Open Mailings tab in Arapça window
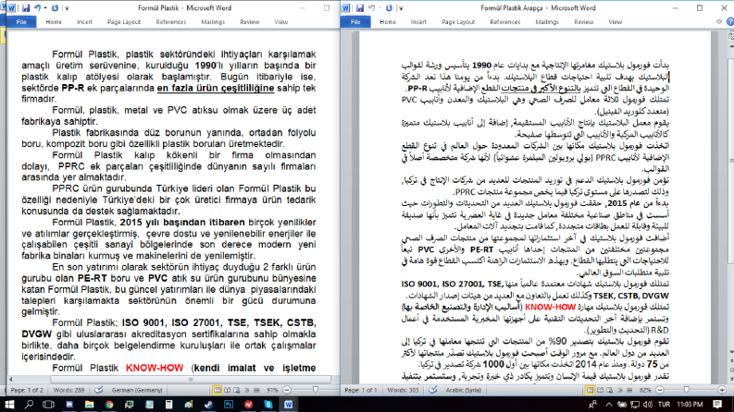 pyautogui.click(x=547, y=22)
